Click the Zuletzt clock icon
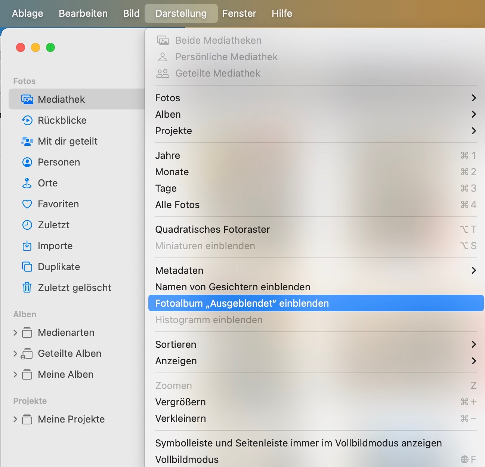 click(x=27, y=225)
